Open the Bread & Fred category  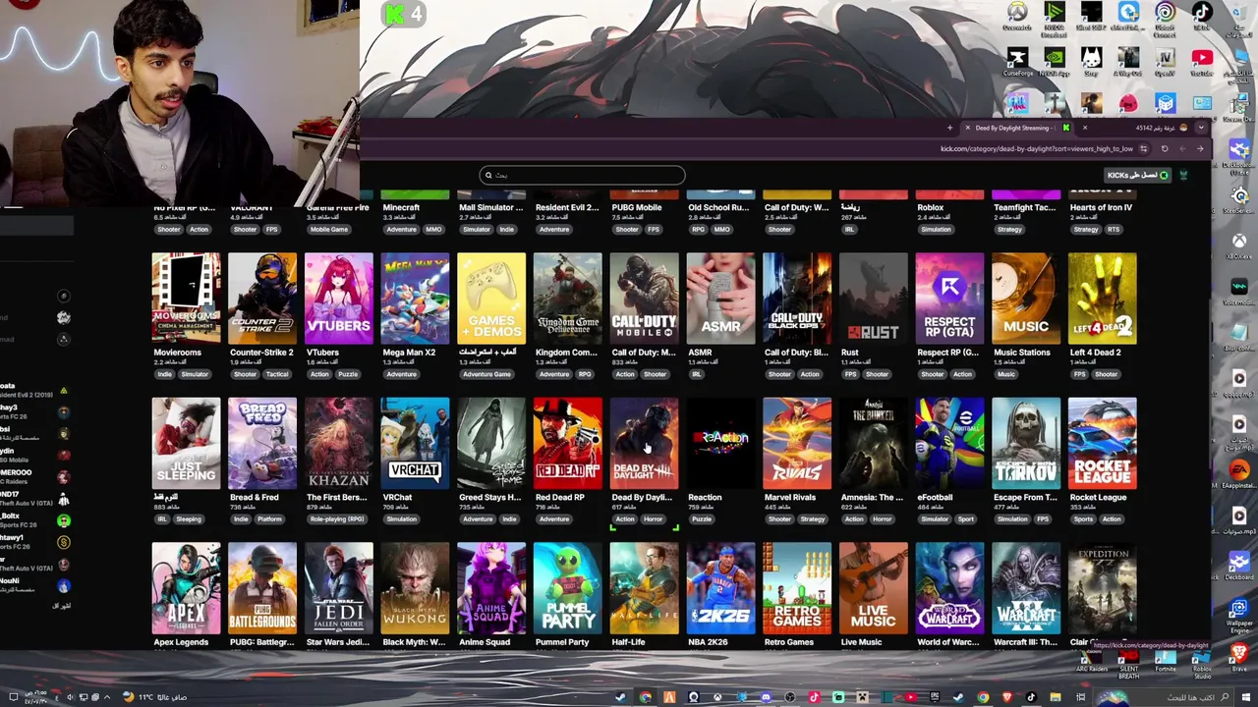[x=262, y=443]
